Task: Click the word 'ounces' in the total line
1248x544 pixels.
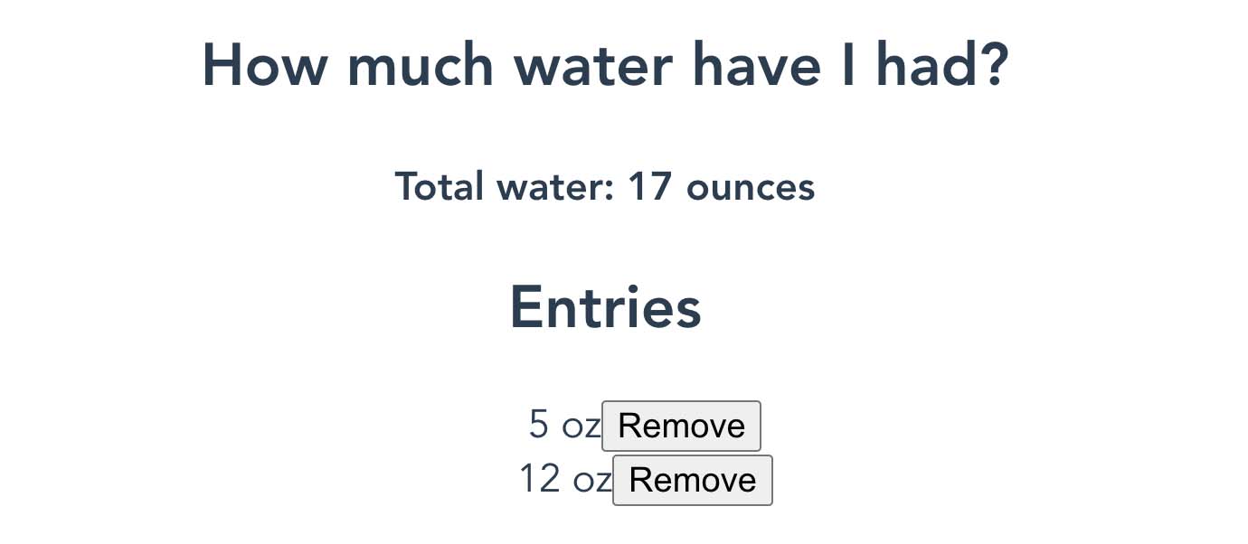Action: point(749,187)
